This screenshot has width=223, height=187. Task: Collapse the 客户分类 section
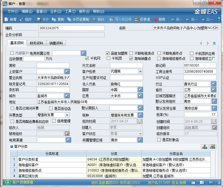12,146
